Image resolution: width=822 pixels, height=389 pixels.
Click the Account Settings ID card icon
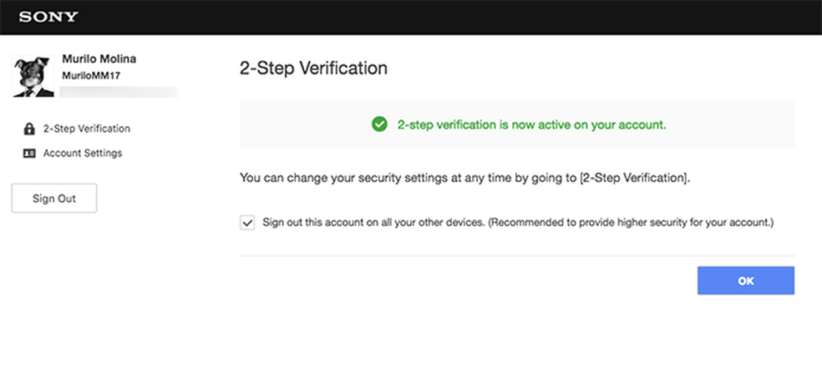(29, 154)
